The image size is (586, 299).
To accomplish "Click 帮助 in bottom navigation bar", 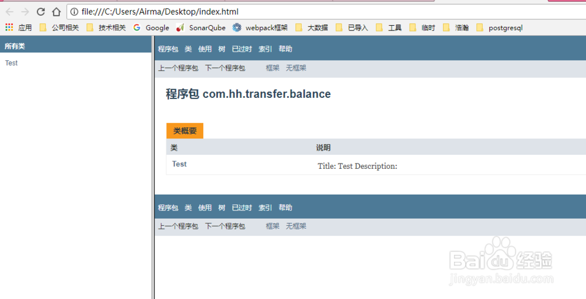I will click(x=285, y=208).
